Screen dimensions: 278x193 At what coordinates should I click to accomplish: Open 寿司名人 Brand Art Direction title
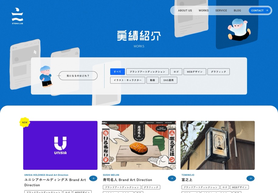coord(128,180)
